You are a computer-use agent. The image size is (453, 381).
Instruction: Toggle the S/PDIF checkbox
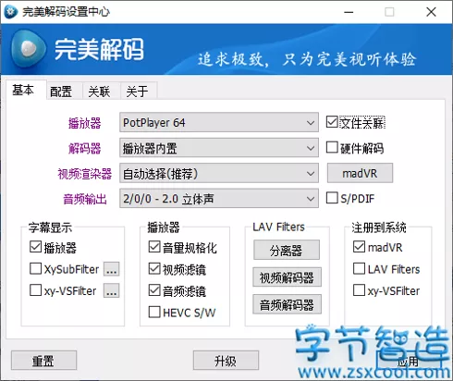pyautogui.click(x=332, y=198)
